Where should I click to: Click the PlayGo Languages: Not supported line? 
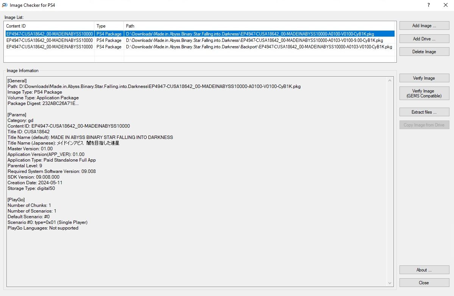[43, 228]
